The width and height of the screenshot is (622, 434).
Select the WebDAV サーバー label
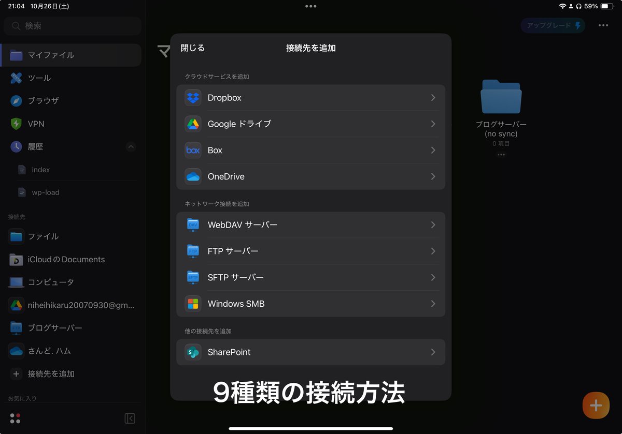243,225
